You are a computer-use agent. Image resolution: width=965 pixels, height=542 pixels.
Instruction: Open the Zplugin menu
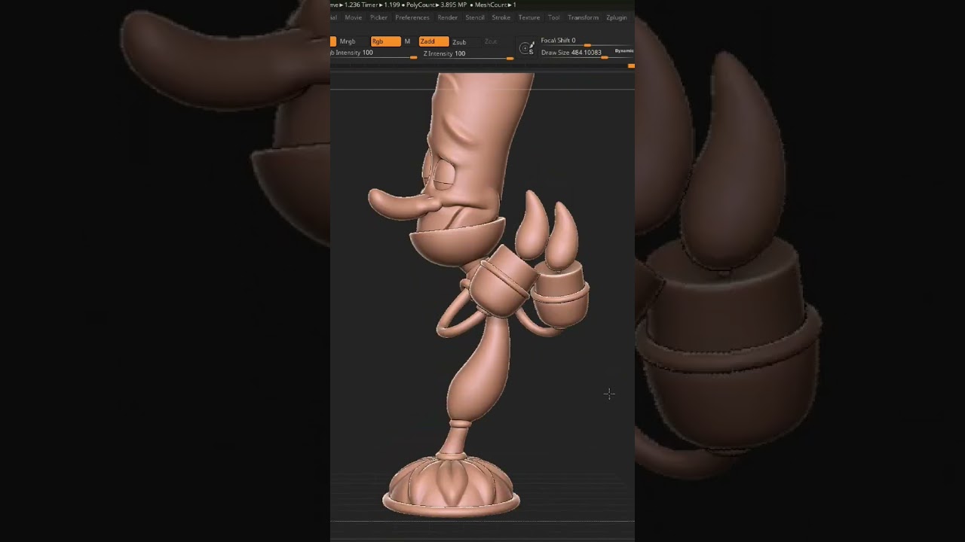(x=617, y=17)
